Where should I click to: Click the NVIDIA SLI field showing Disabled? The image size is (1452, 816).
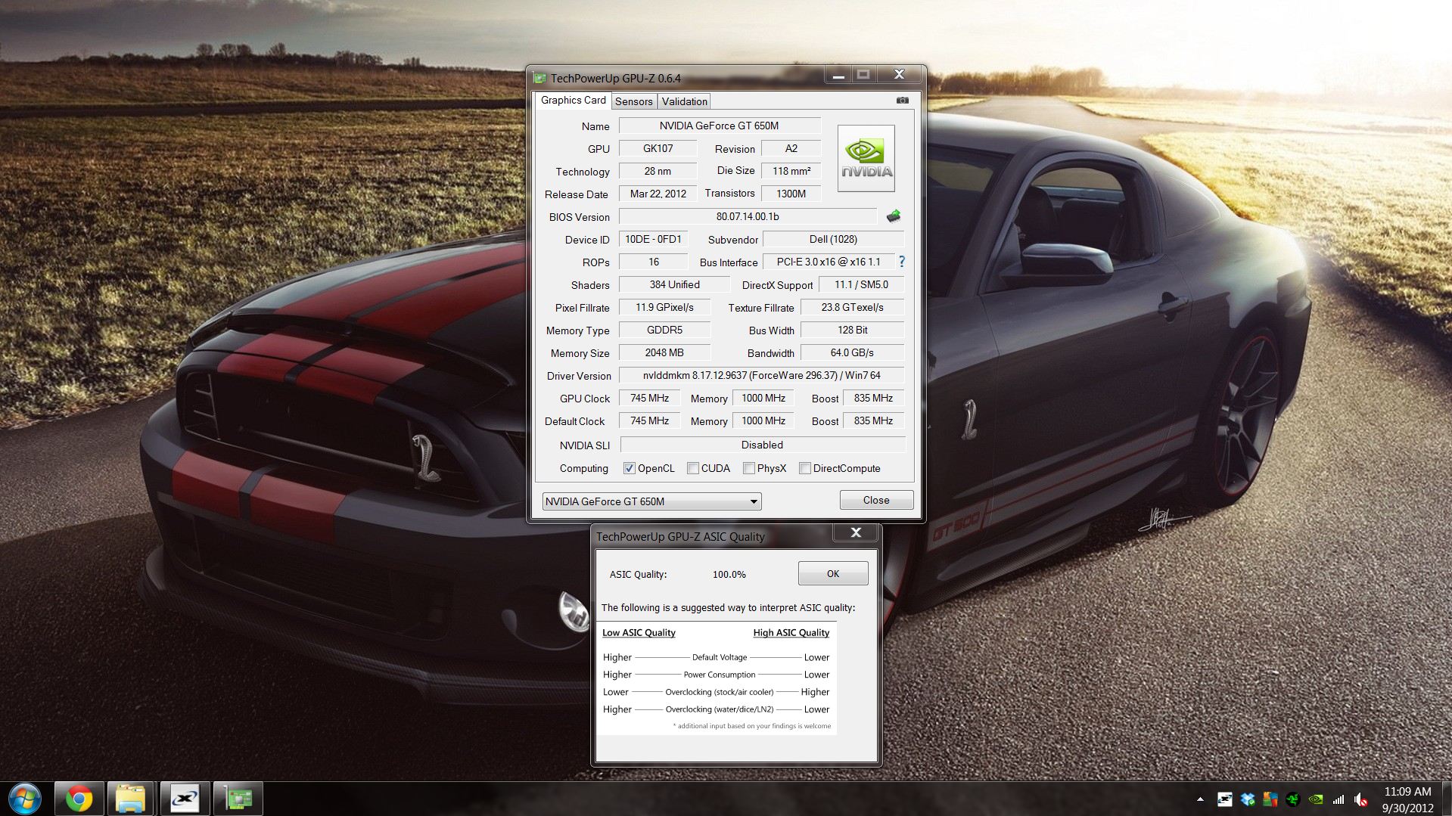click(x=762, y=445)
